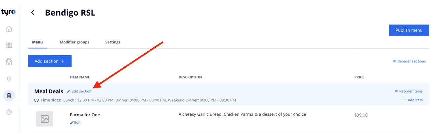
Task: Open the Settings tab
Action: [x=113, y=42]
